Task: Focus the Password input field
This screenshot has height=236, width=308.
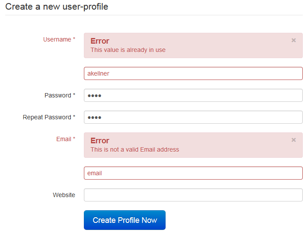Action: coord(193,95)
